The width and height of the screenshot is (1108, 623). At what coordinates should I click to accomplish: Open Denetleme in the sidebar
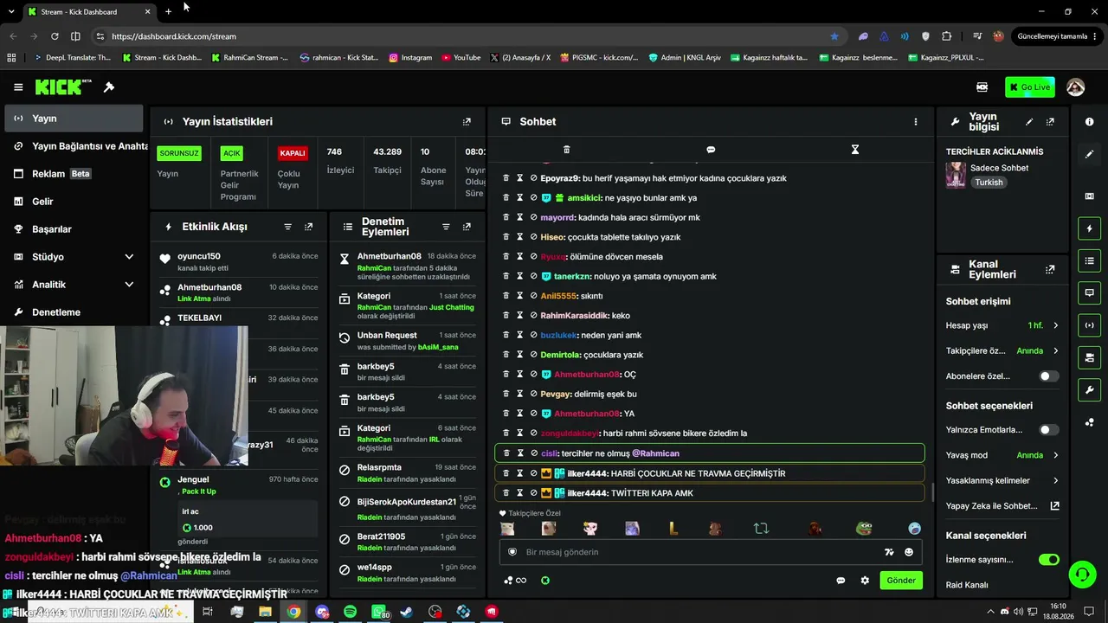[74, 312]
